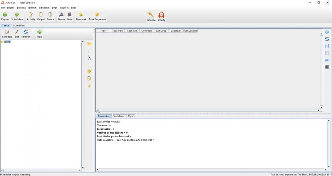332x176 pixels.
Task: Open the Settings menu
Action: tap(22, 8)
